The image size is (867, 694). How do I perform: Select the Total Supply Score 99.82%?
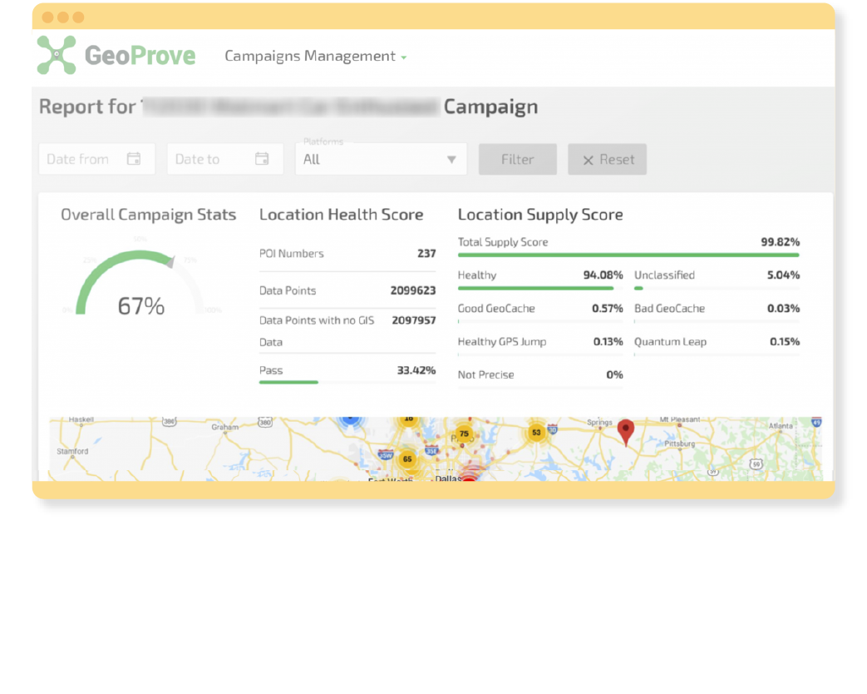pyautogui.click(x=781, y=242)
